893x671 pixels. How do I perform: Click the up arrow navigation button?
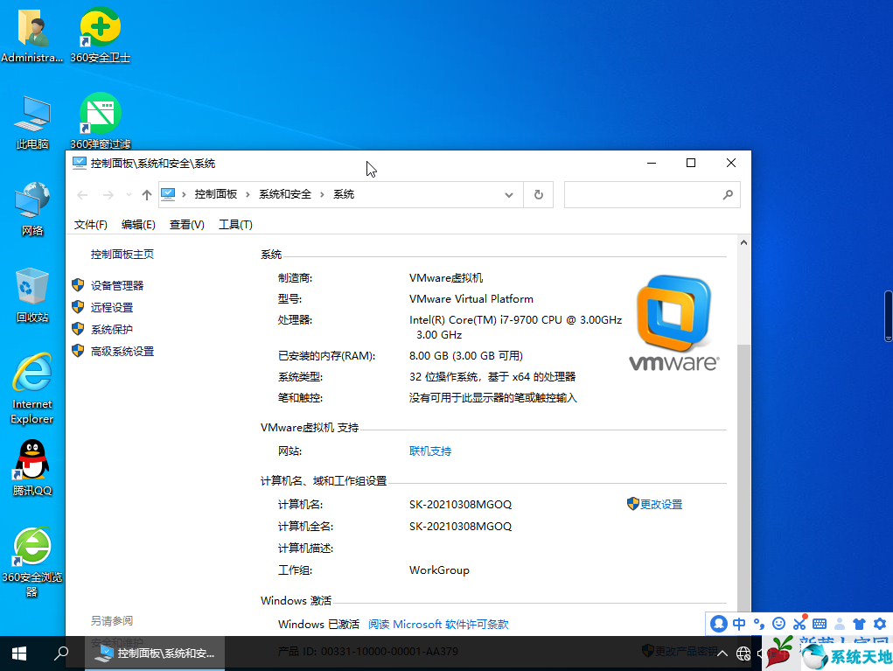coord(147,195)
